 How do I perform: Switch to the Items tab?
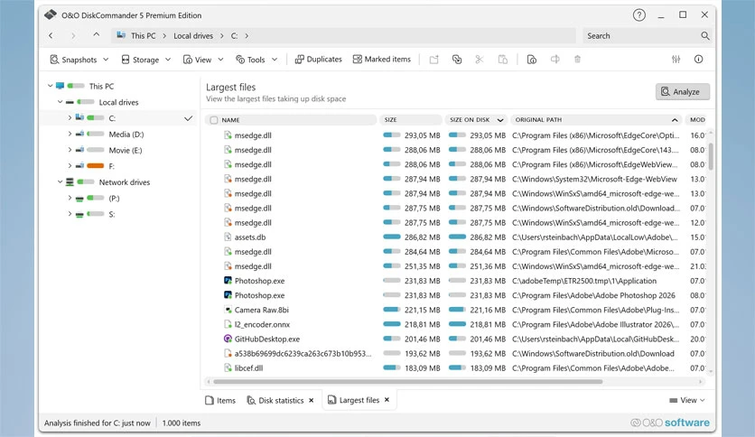220,400
